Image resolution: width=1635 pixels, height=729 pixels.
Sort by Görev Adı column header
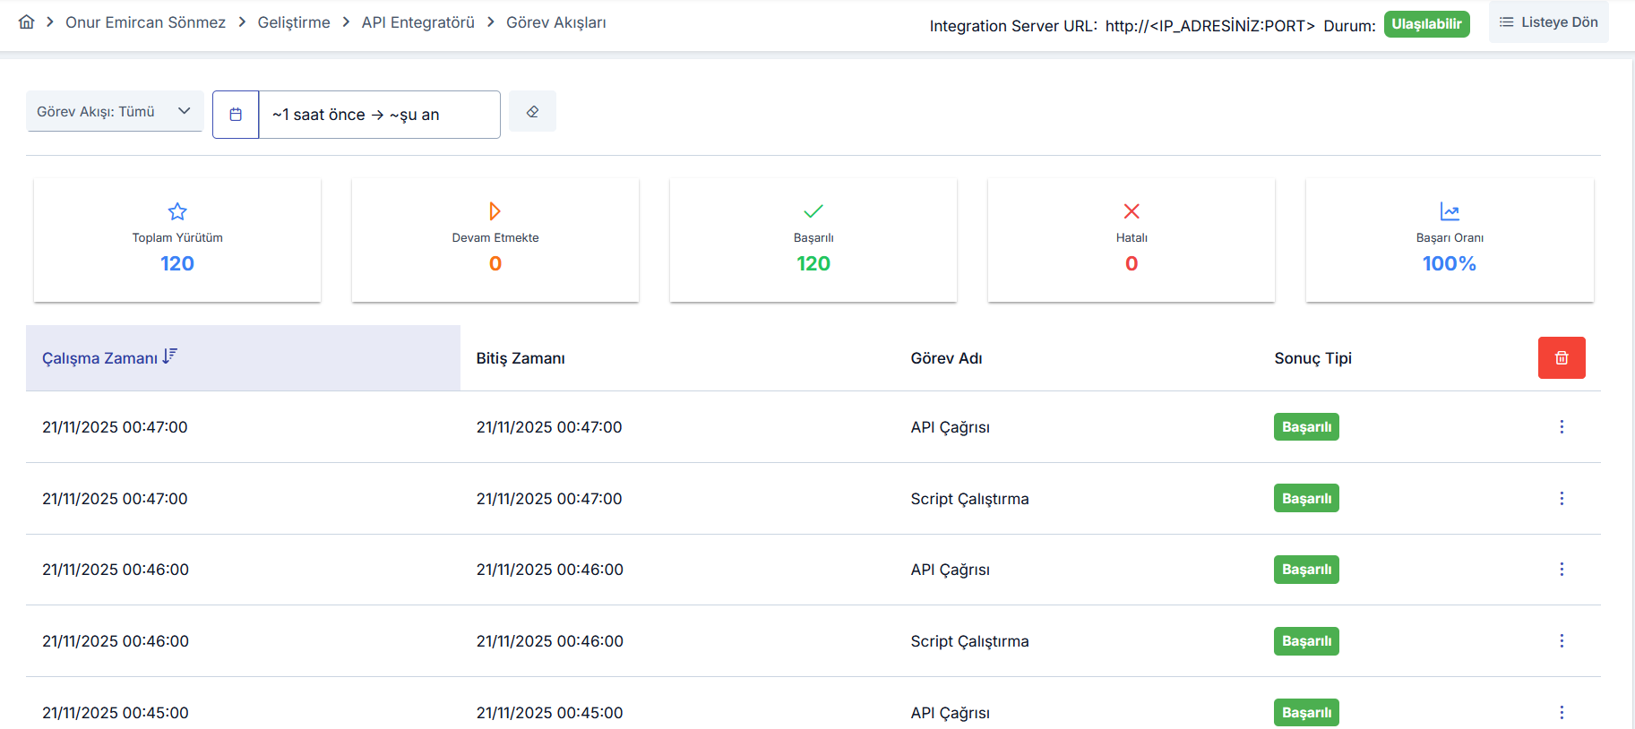click(946, 358)
